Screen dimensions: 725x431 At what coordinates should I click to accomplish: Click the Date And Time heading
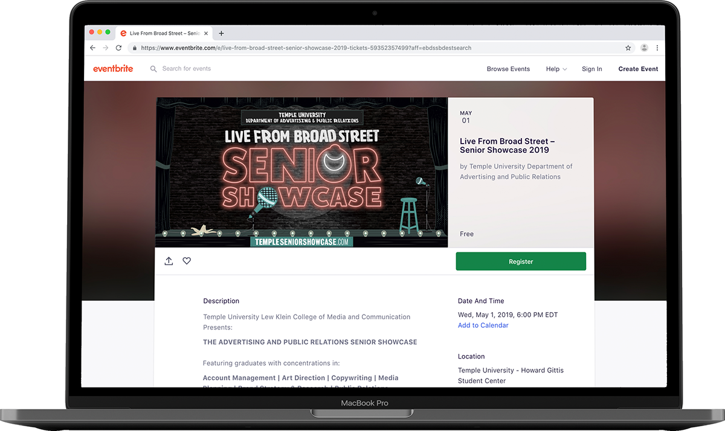(481, 301)
